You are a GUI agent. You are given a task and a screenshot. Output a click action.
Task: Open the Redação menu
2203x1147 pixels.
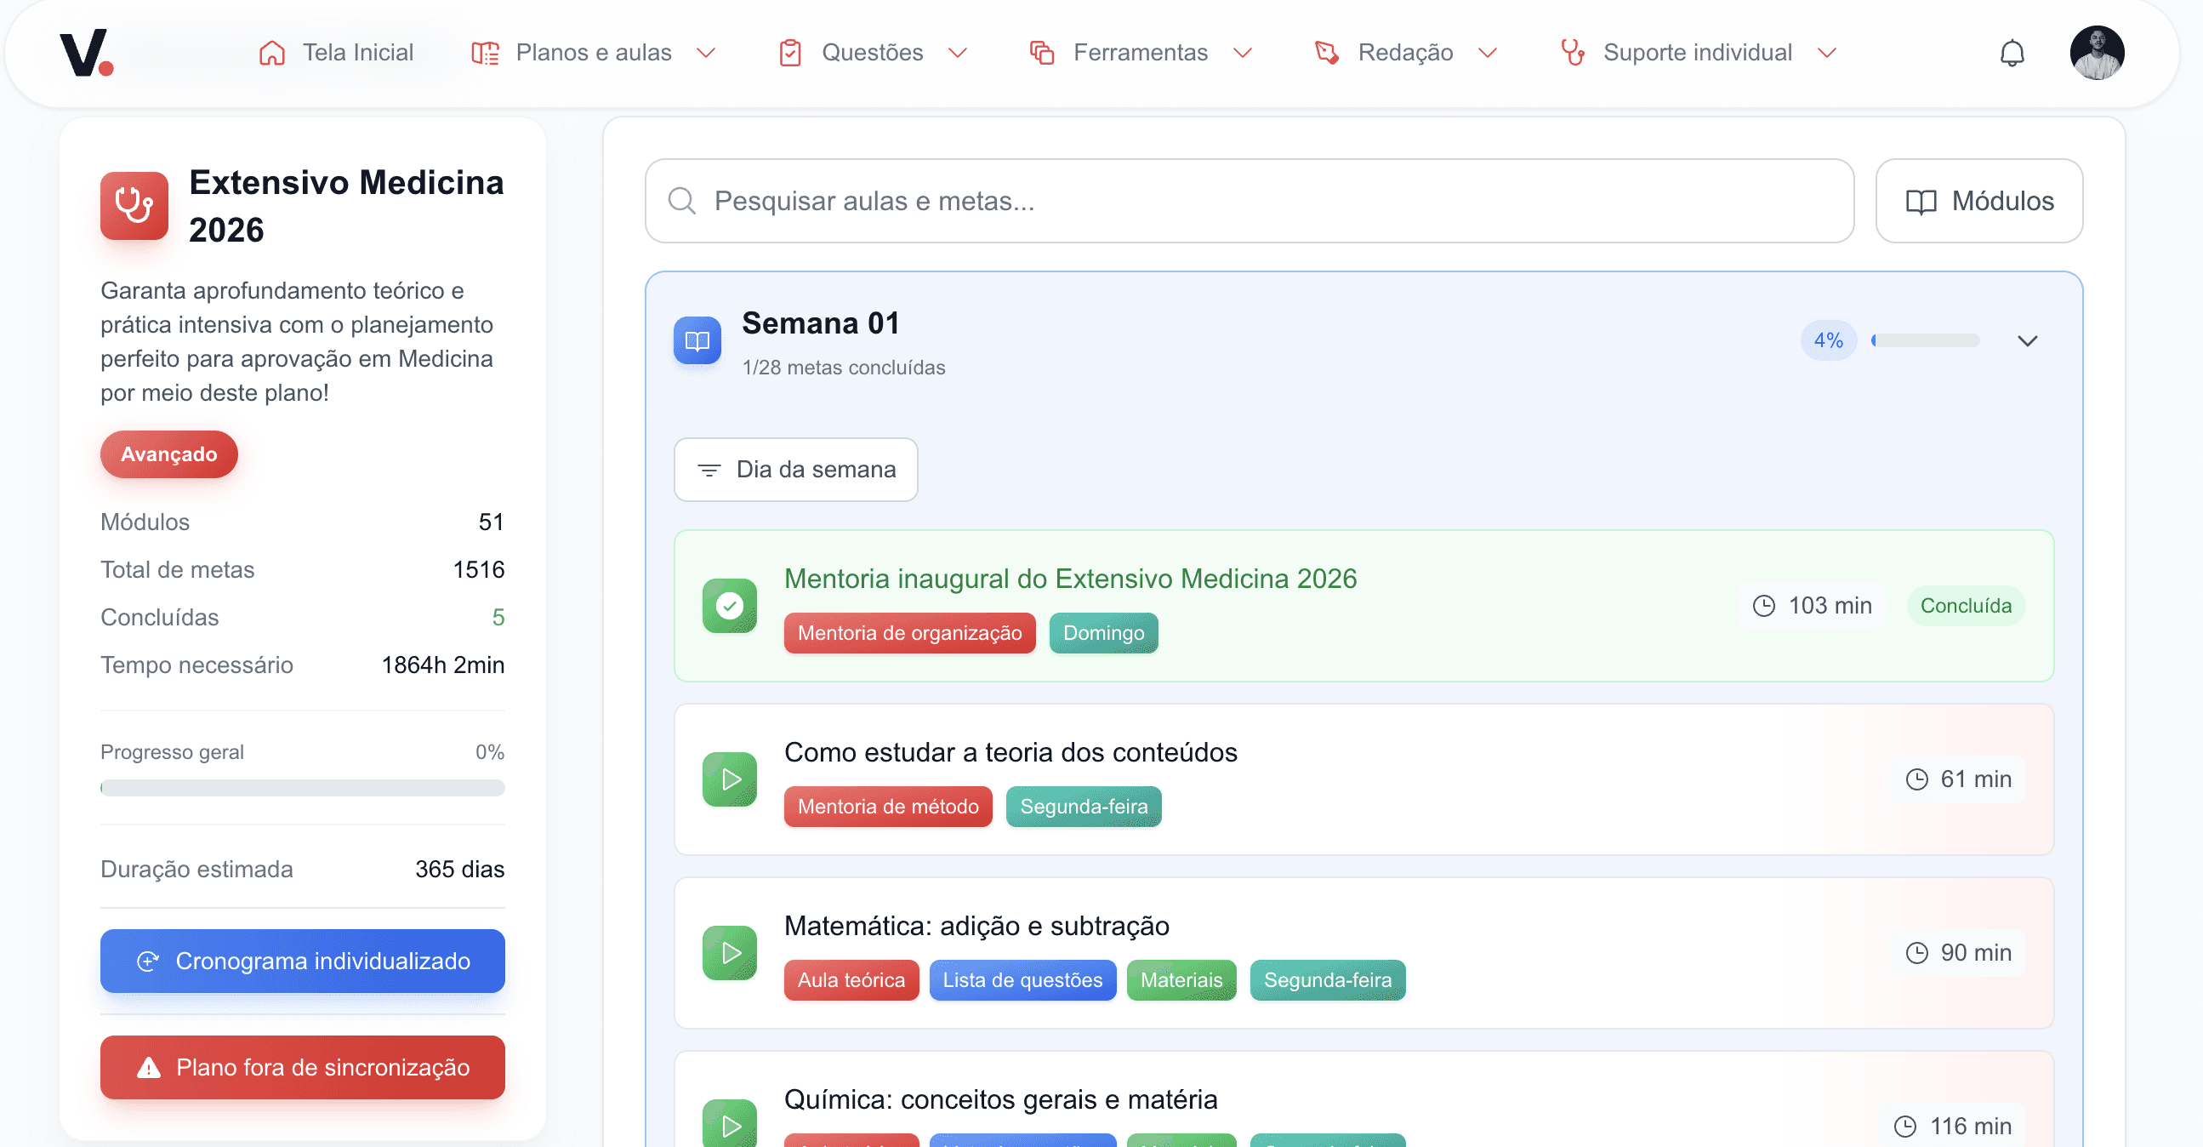pyautogui.click(x=1405, y=53)
